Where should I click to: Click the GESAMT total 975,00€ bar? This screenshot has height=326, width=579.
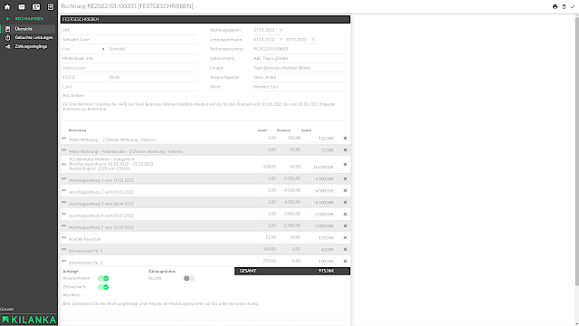tap(292, 271)
